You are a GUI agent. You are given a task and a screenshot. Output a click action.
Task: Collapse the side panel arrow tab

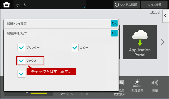[166, 16]
